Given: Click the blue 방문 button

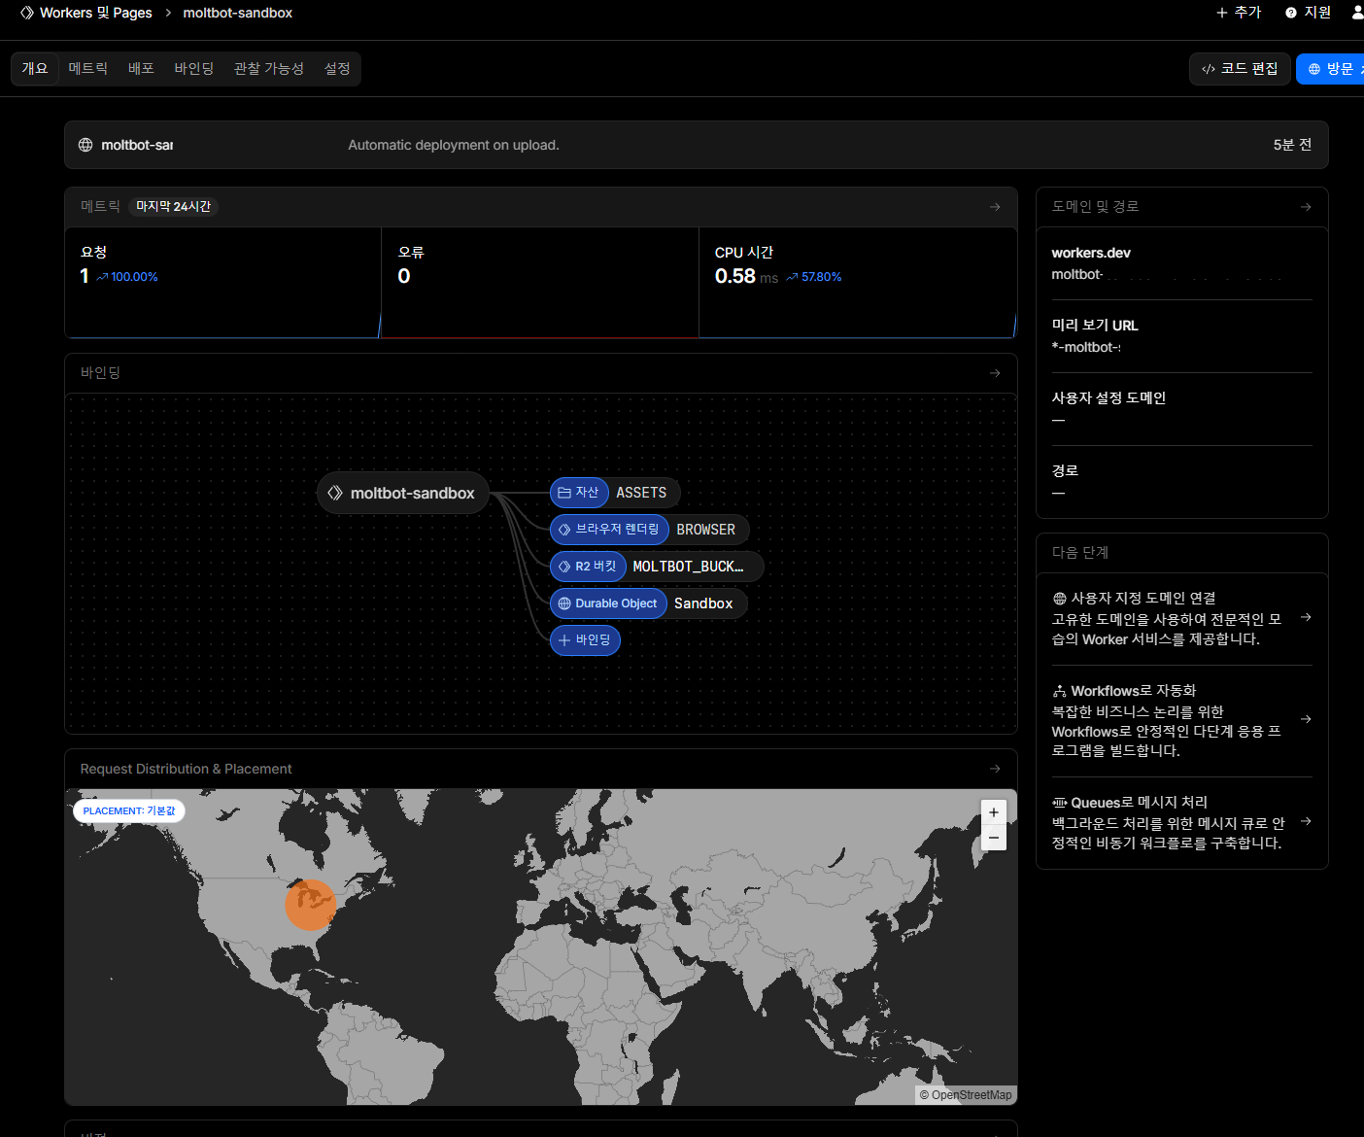Looking at the screenshot, I should click(x=1331, y=69).
